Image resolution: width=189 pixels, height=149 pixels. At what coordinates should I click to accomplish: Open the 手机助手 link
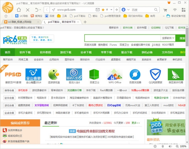pyautogui.click(x=23, y=90)
